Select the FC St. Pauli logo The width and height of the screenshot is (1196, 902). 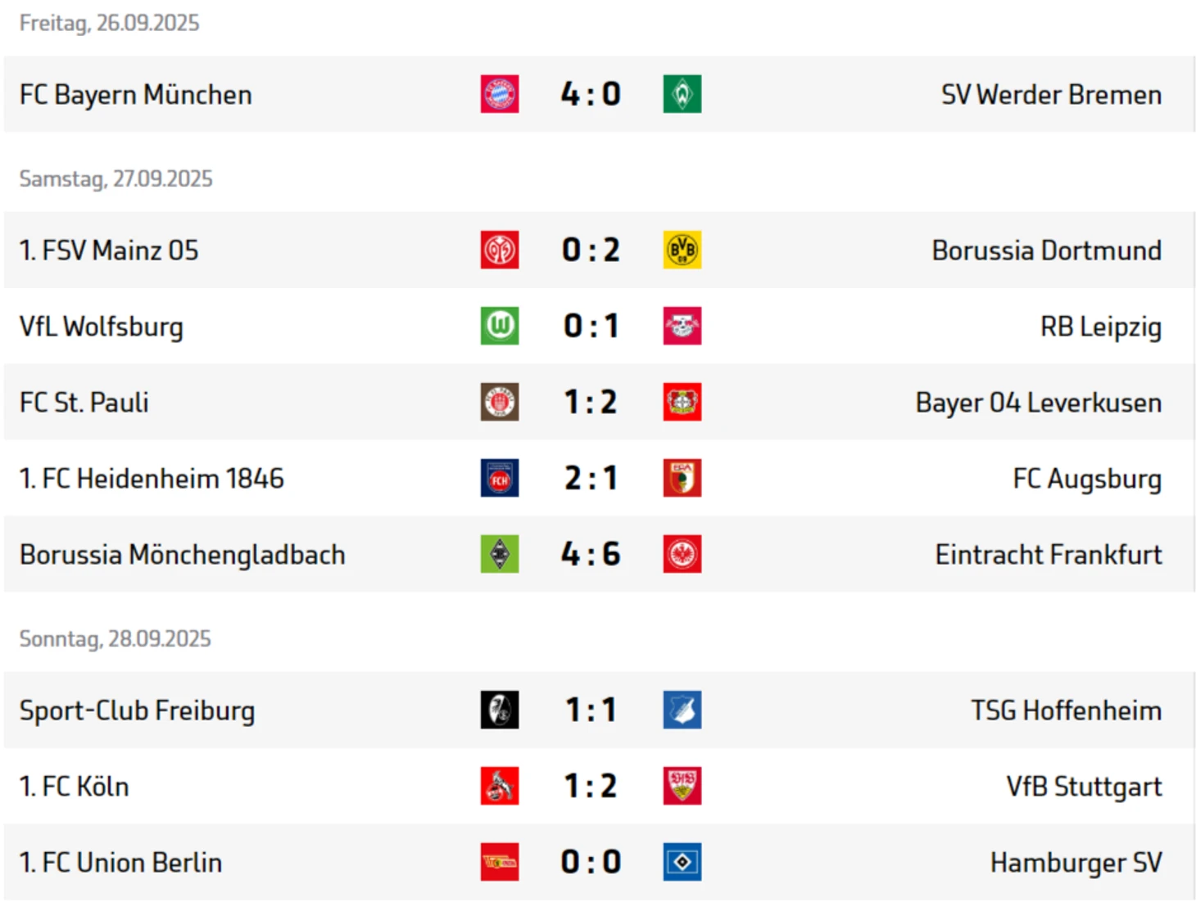(x=500, y=402)
